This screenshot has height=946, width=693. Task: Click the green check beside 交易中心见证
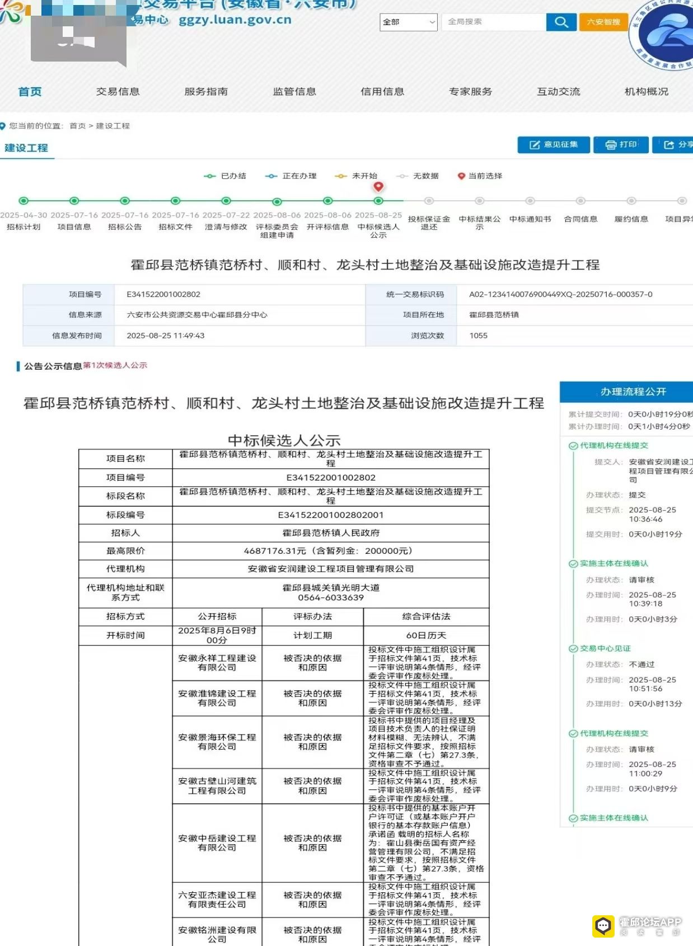(573, 649)
